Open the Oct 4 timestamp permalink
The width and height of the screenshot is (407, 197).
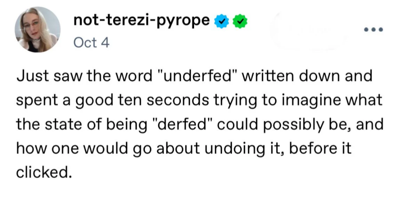pyautogui.click(x=91, y=42)
